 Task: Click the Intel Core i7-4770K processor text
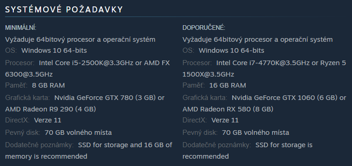click(264, 63)
